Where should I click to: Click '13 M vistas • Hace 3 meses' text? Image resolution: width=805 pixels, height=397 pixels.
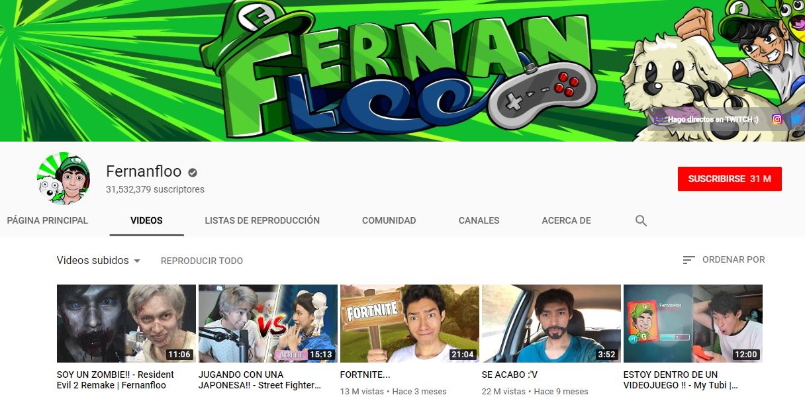[393, 391]
